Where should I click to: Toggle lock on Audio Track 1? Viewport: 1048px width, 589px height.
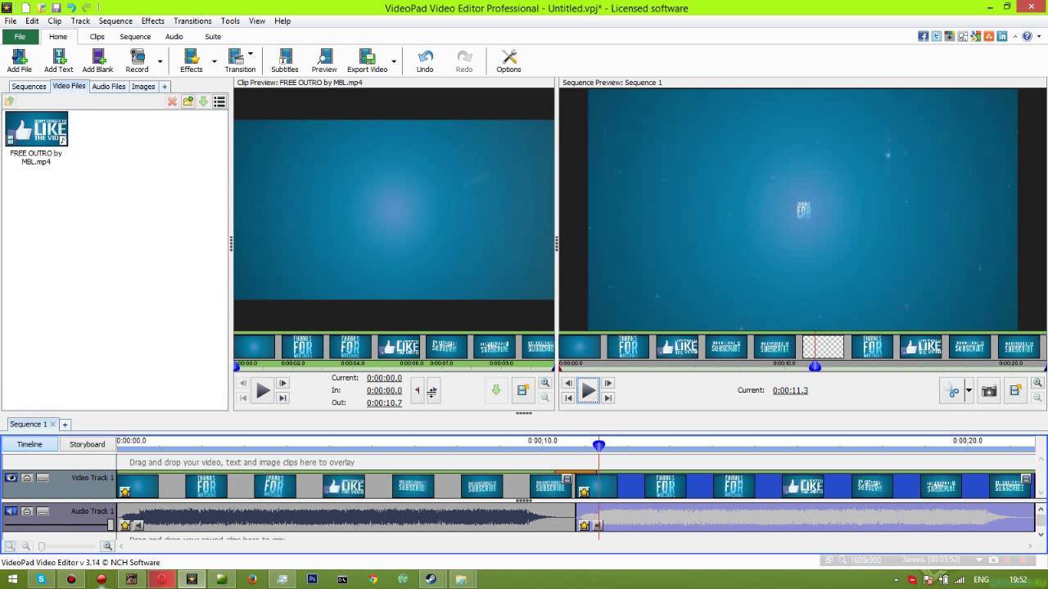click(27, 511)
